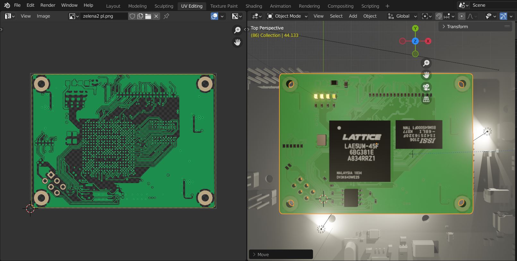
Task: Toggle proportional editing icon
Action: [462, 16]
